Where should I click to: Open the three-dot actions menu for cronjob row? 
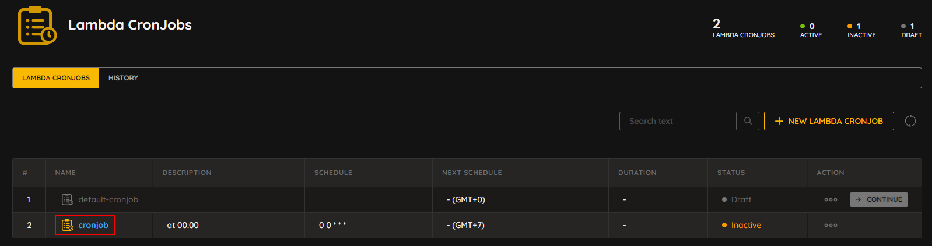831,225
